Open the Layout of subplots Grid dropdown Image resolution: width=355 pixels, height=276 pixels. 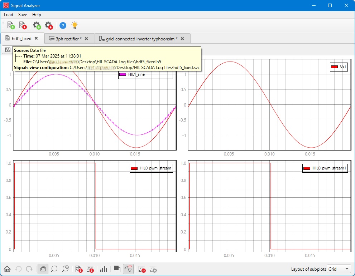pyautogui.click(x=339, y=269)
